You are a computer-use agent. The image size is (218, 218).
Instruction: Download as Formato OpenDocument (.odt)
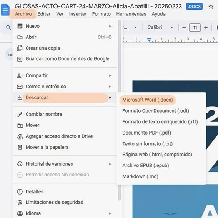click(x=161, y=111)
